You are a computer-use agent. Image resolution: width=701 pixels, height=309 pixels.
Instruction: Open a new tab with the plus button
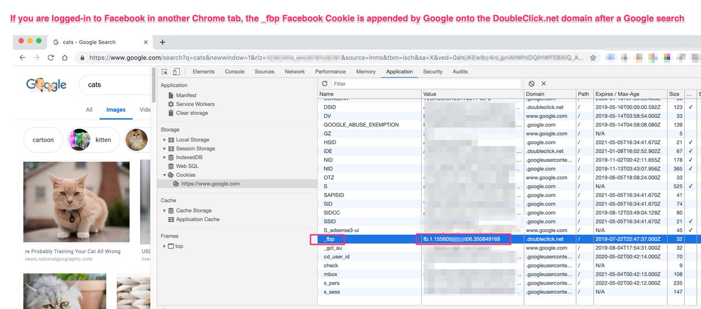[163, 42]
